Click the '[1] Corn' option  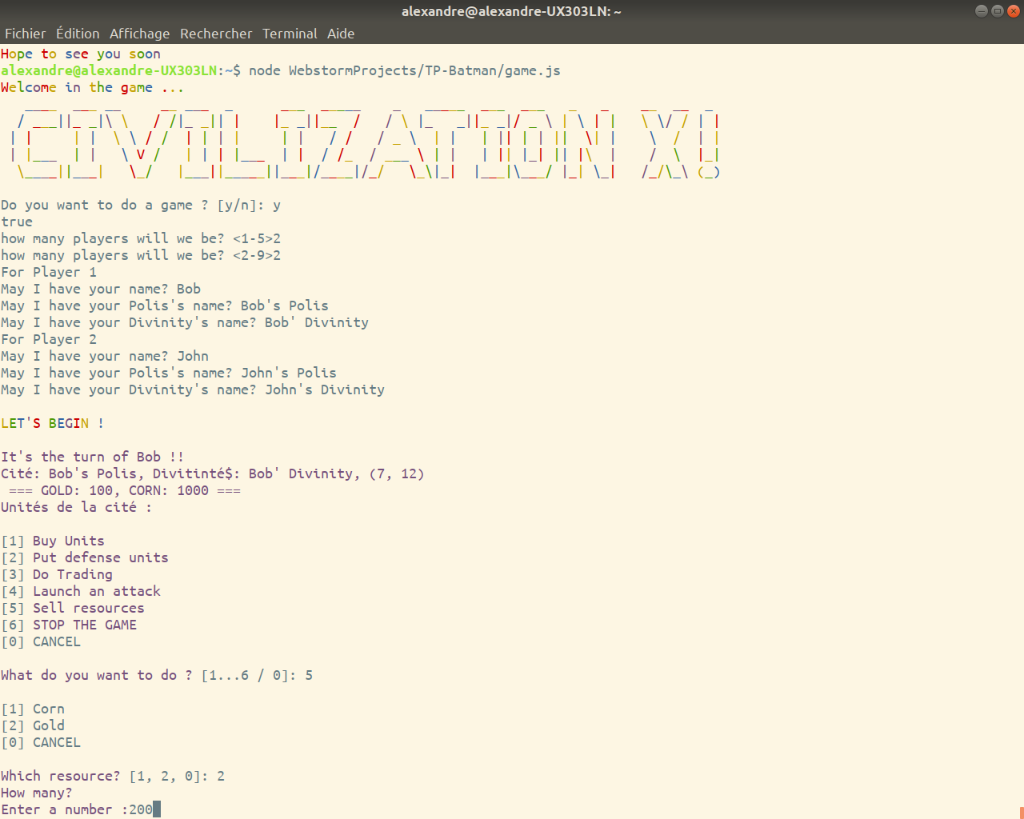33,709
